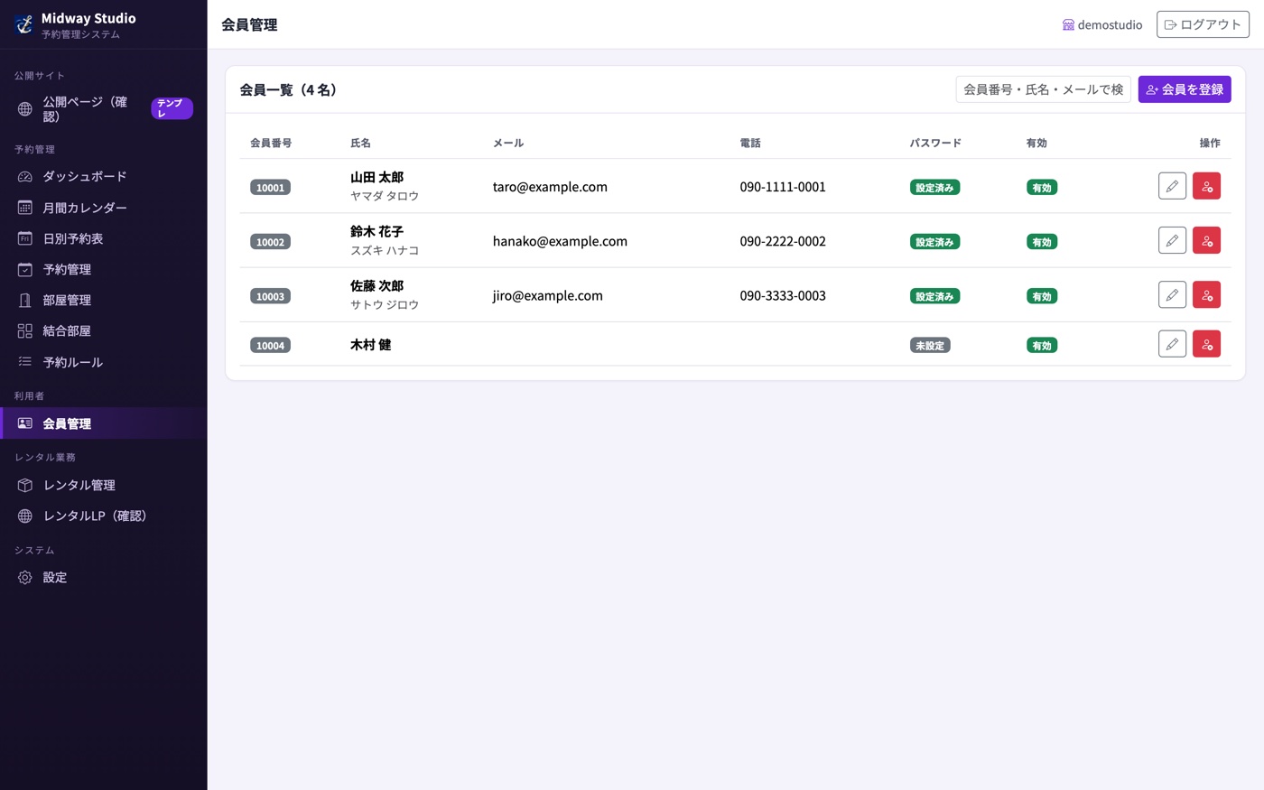Click email hanako@example.com
This screenshot has width=1264, height=790.
pos(560,241)
